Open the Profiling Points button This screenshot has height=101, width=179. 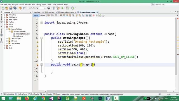click(x=21, y=94)
